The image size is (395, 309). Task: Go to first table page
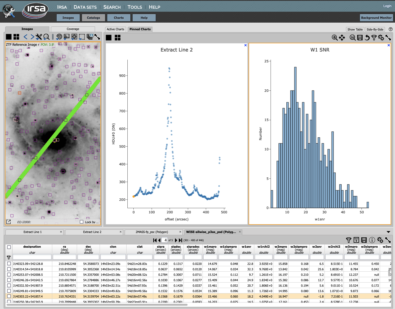(x=155, y=240)
